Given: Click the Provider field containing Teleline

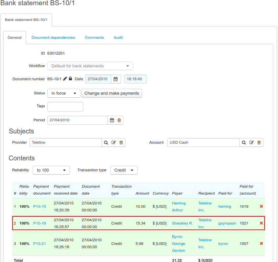Looking at the screenshot, I should point(66,142).
